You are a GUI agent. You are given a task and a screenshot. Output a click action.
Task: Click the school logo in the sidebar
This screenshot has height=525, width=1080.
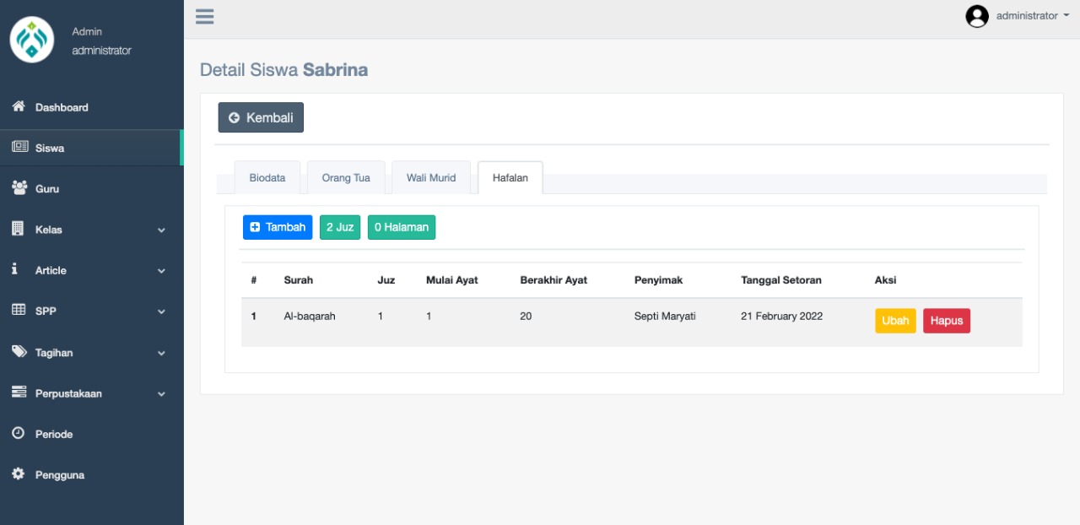[x=32, y=40]
